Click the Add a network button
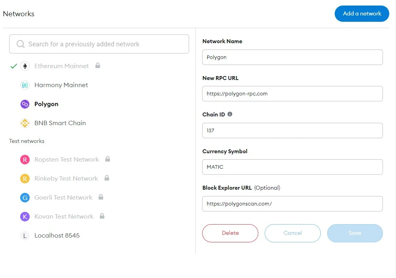 (362, 13)
